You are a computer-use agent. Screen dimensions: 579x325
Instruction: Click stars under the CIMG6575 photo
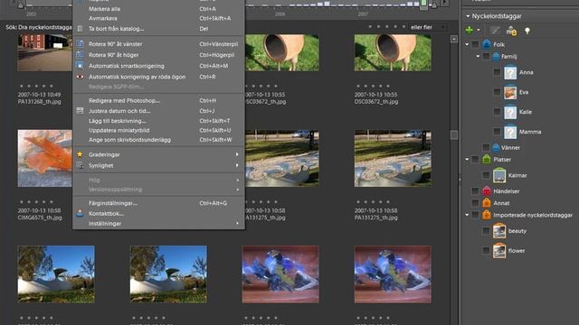(36, 202)
